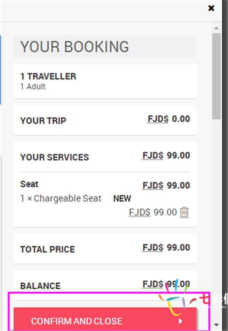Screen dimensions: 228x331
Task: Click the Seat service line
Action: (x=105, y=185)
